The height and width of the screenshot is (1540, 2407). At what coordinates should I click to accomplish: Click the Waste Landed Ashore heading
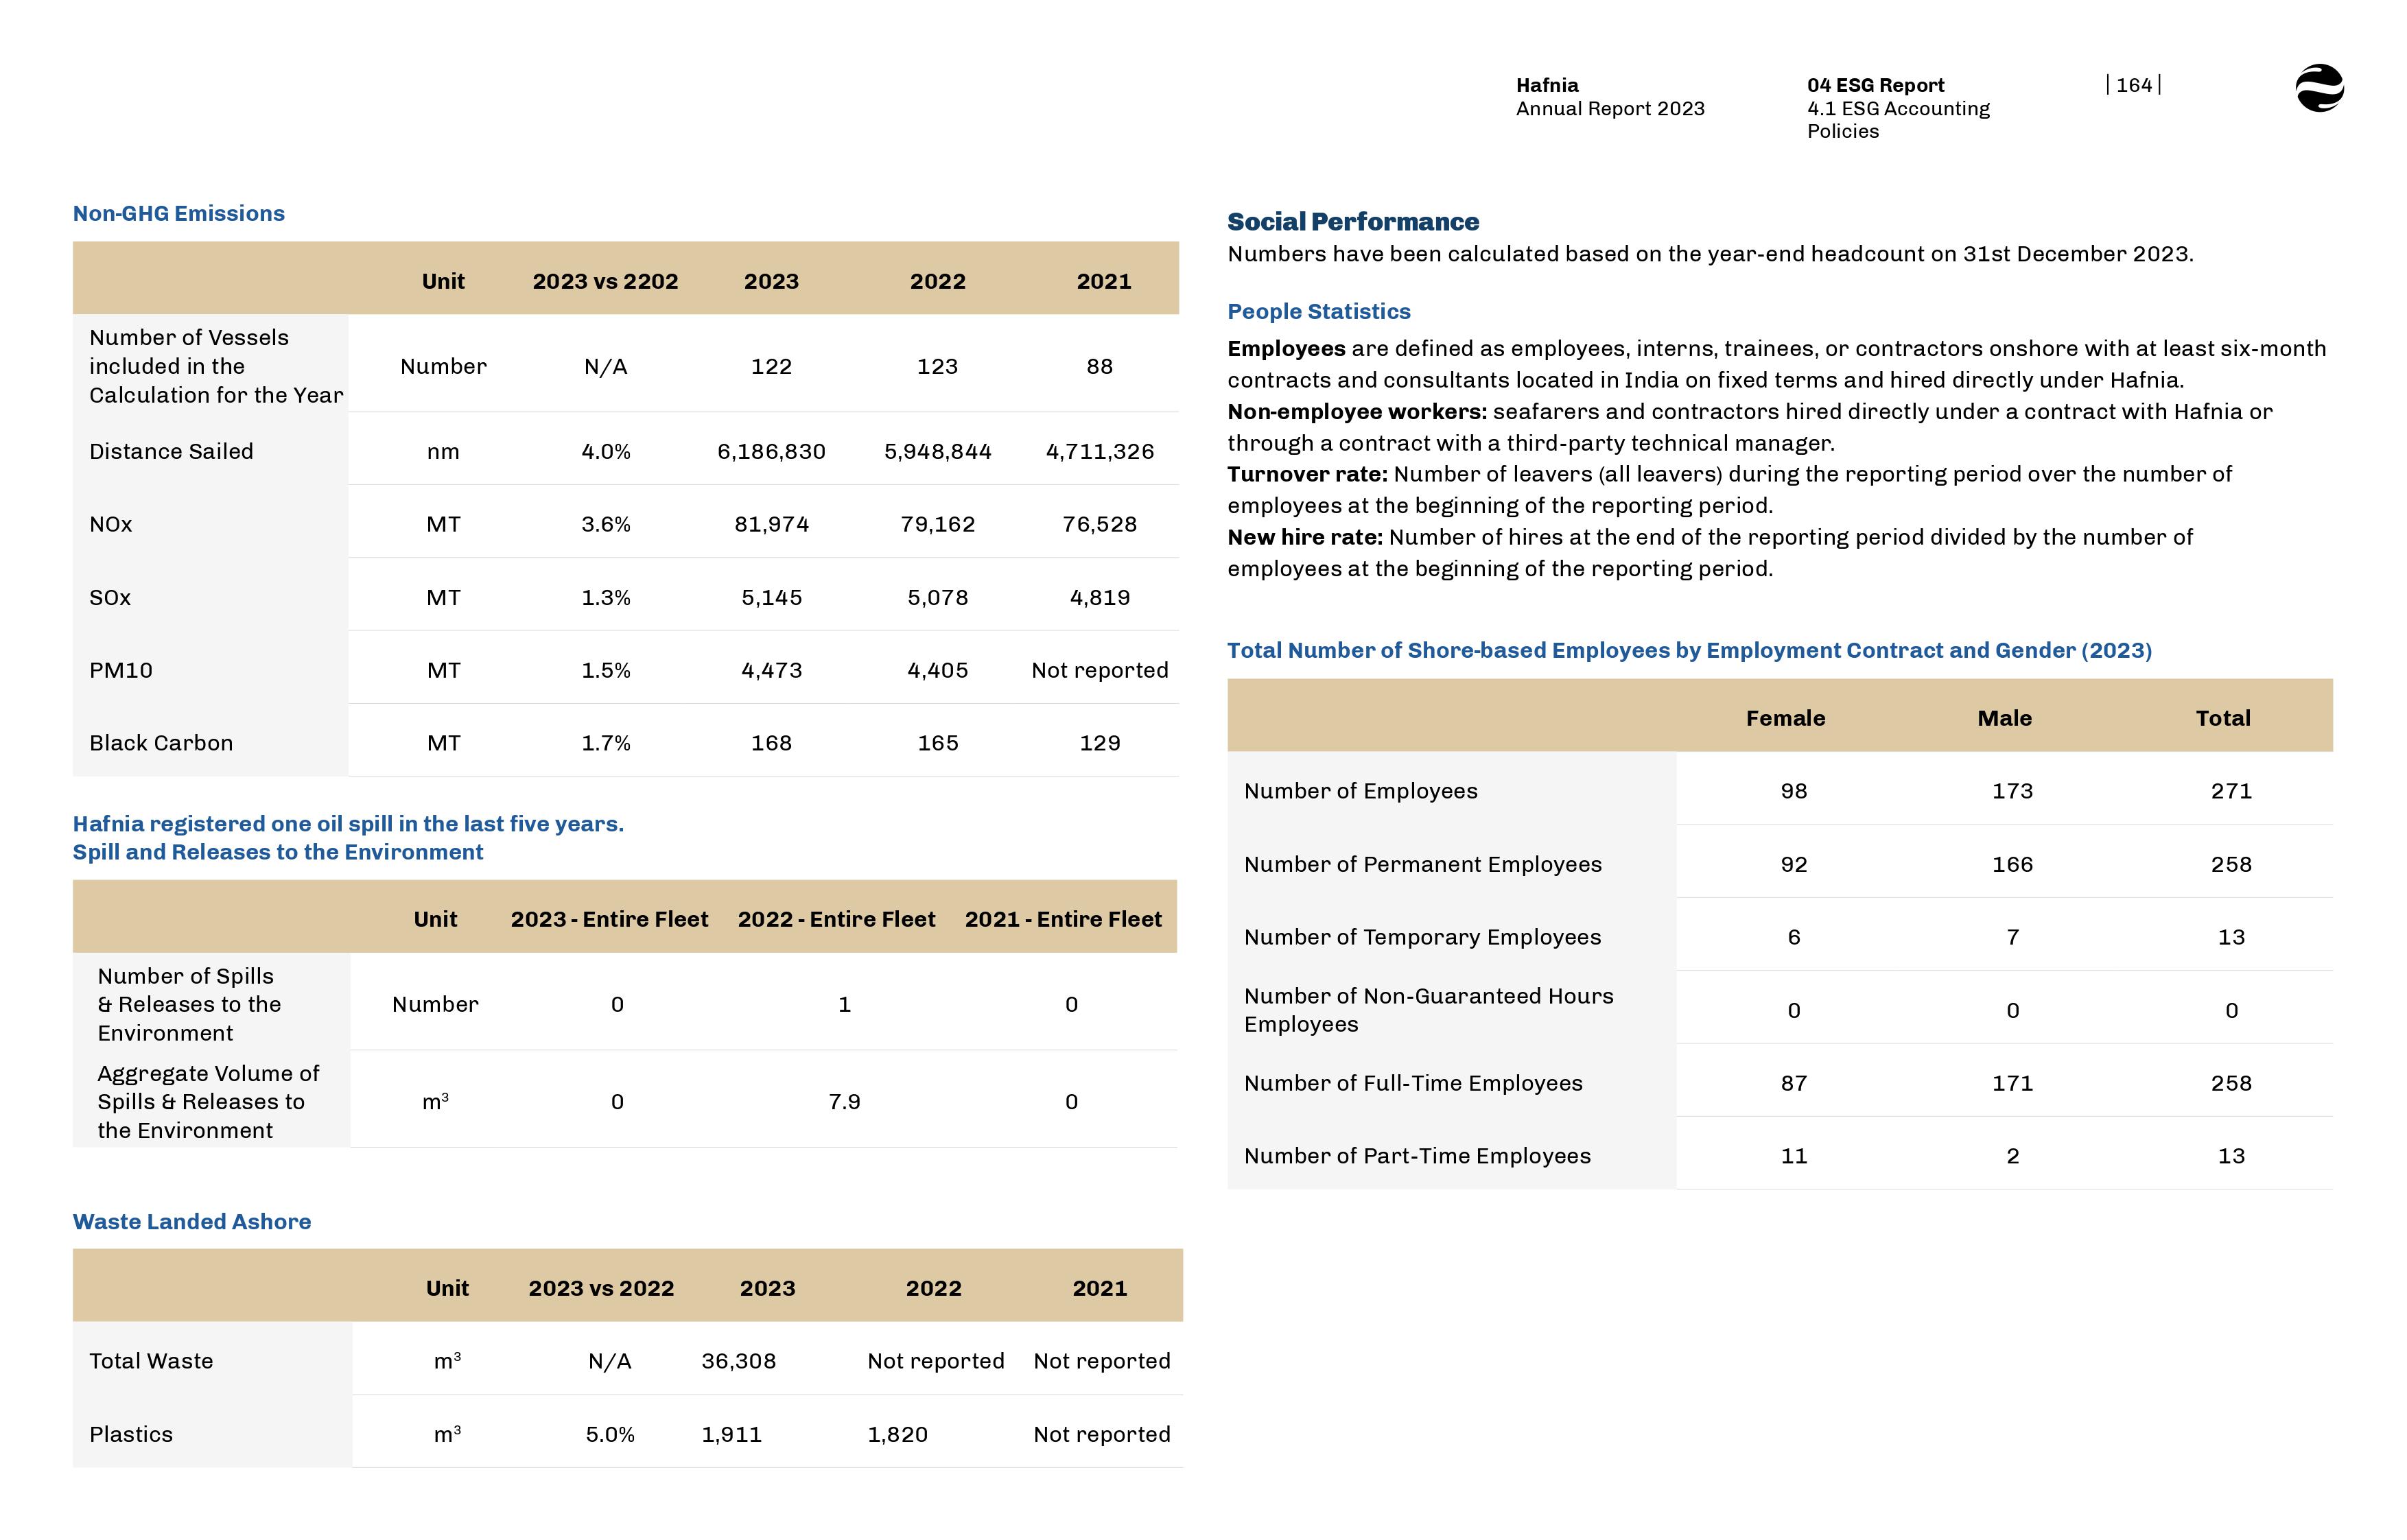point(191,1221)
